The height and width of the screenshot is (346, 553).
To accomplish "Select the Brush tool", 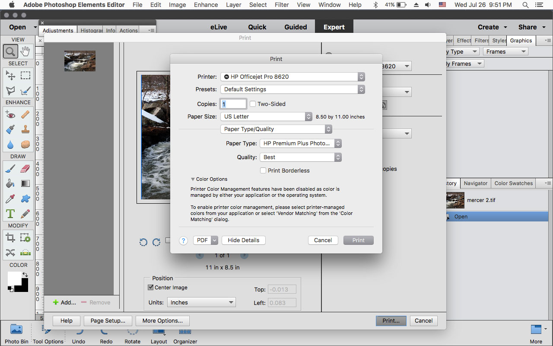I will click(x=10, y=168).
